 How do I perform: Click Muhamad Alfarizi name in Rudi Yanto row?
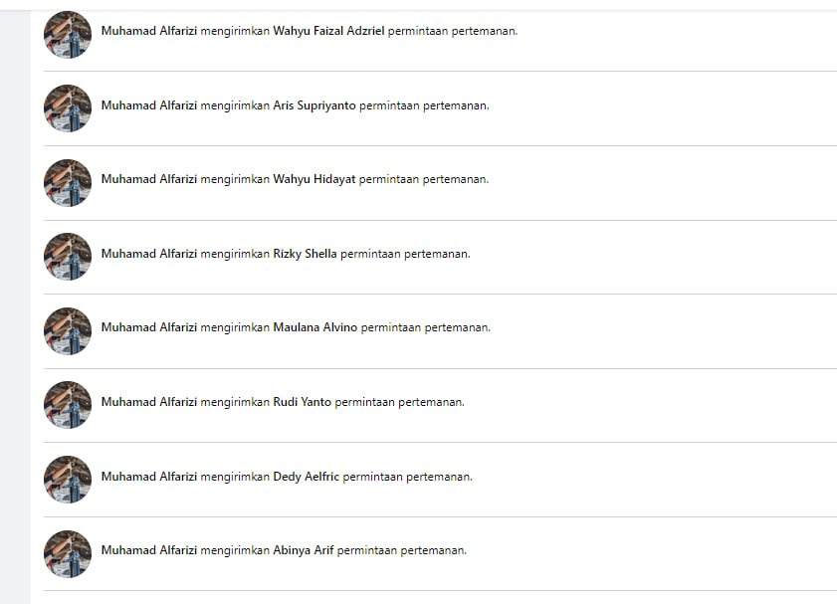click(148, 402)
